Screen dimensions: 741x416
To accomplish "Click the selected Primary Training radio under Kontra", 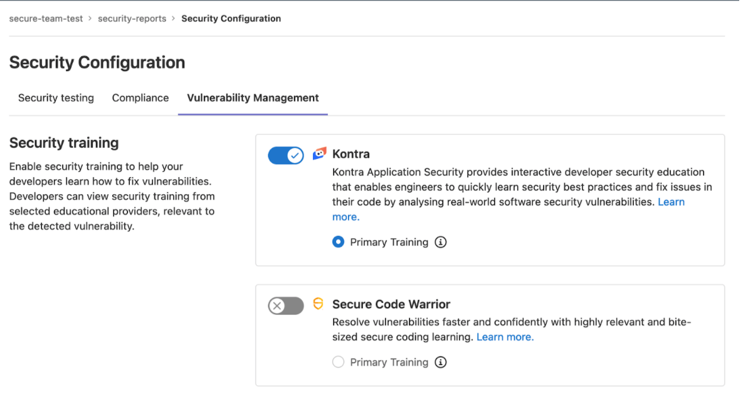I will 338,242.
